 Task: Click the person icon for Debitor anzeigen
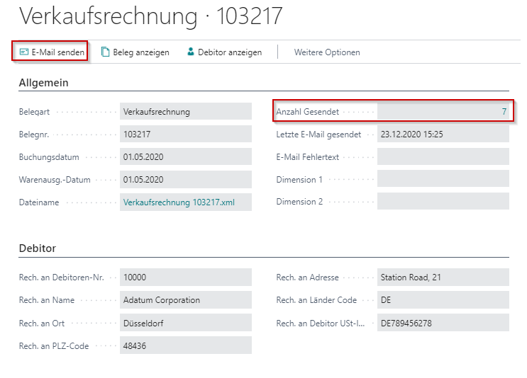point(190,52)
